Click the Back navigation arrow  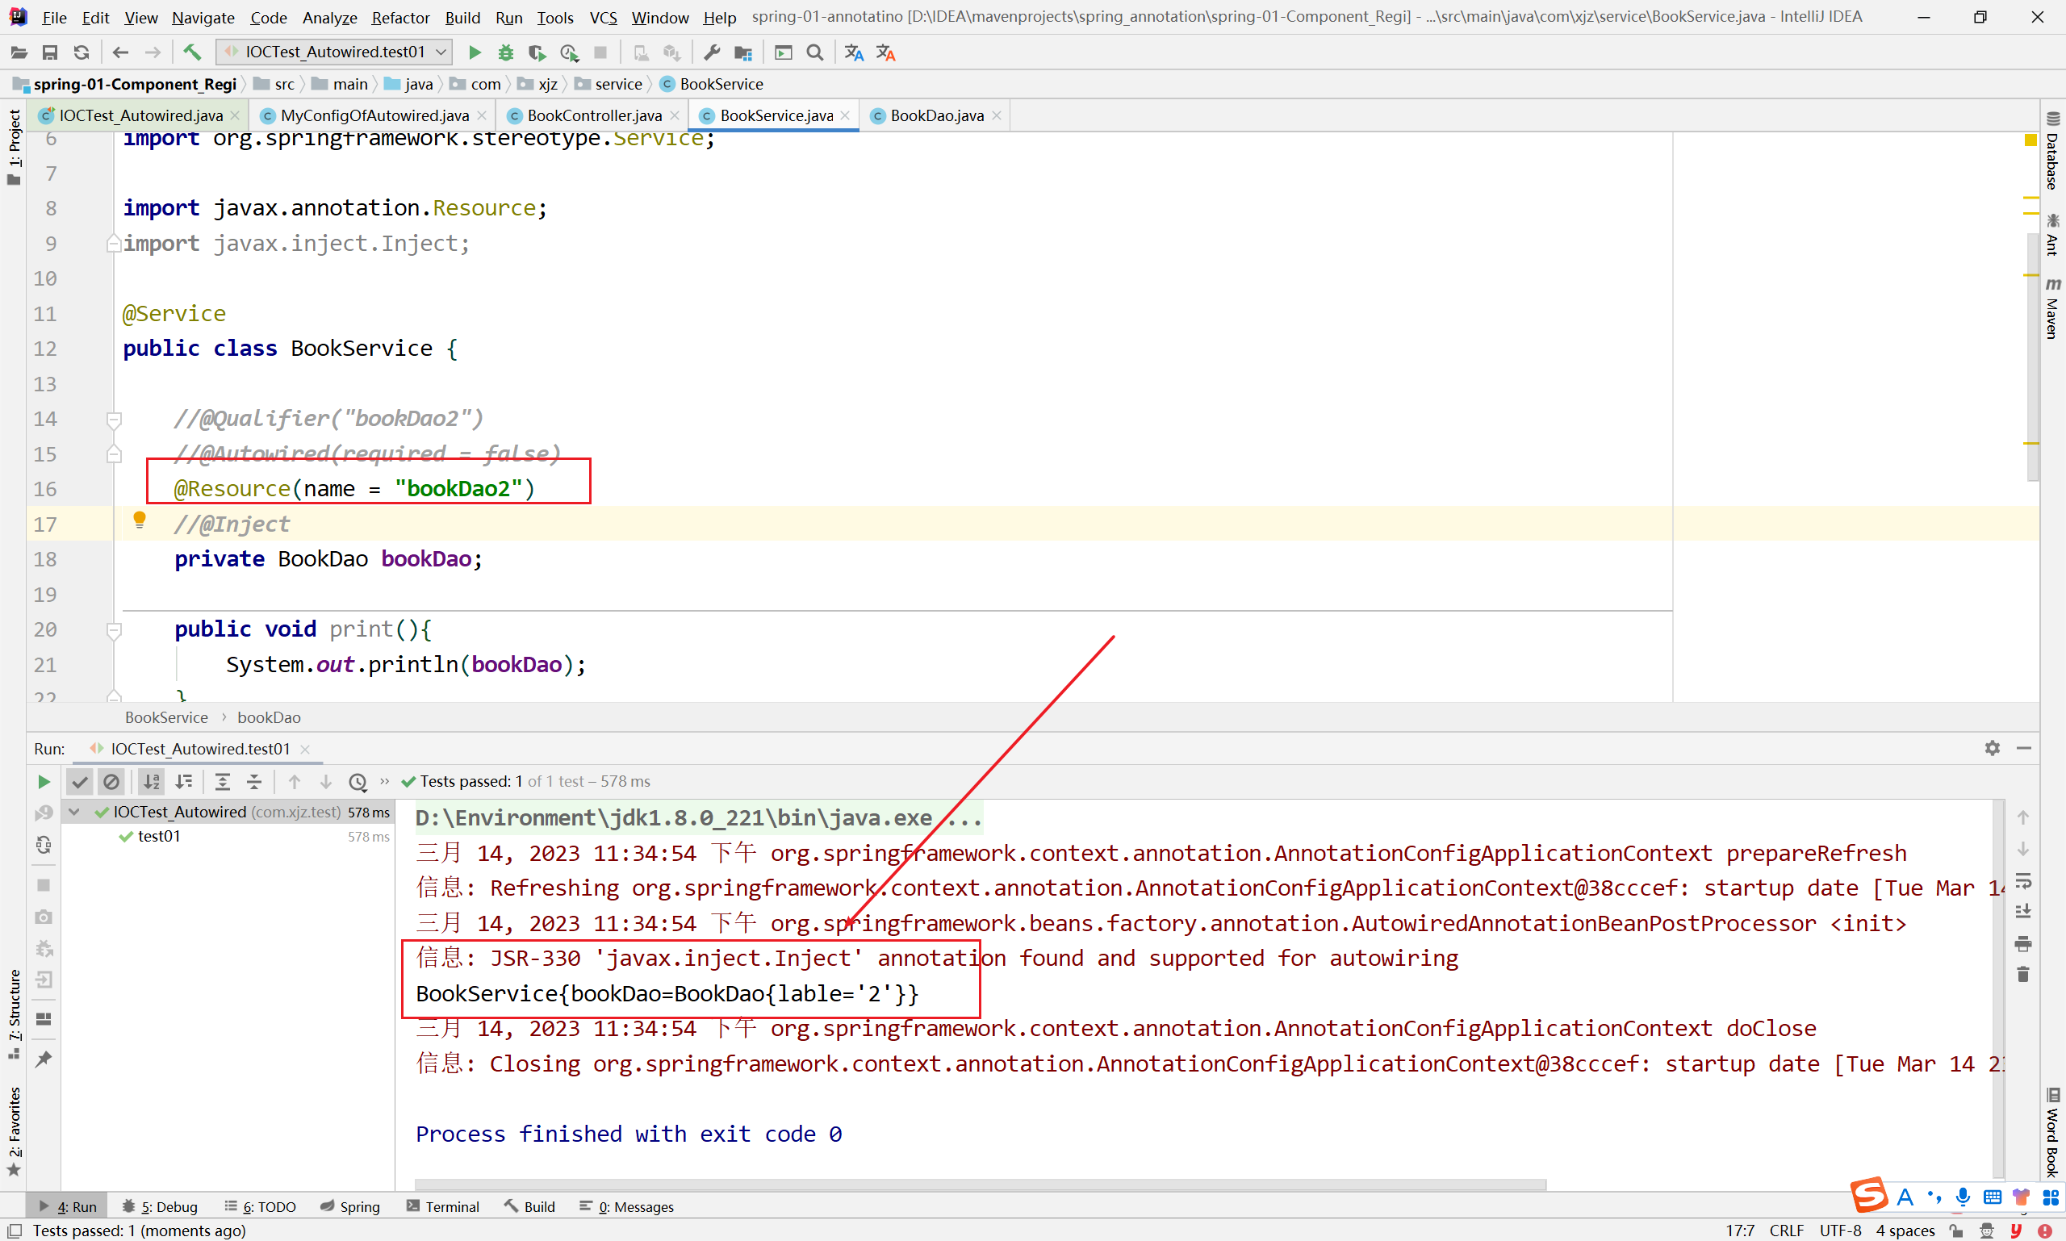click(x=120, y=52)
